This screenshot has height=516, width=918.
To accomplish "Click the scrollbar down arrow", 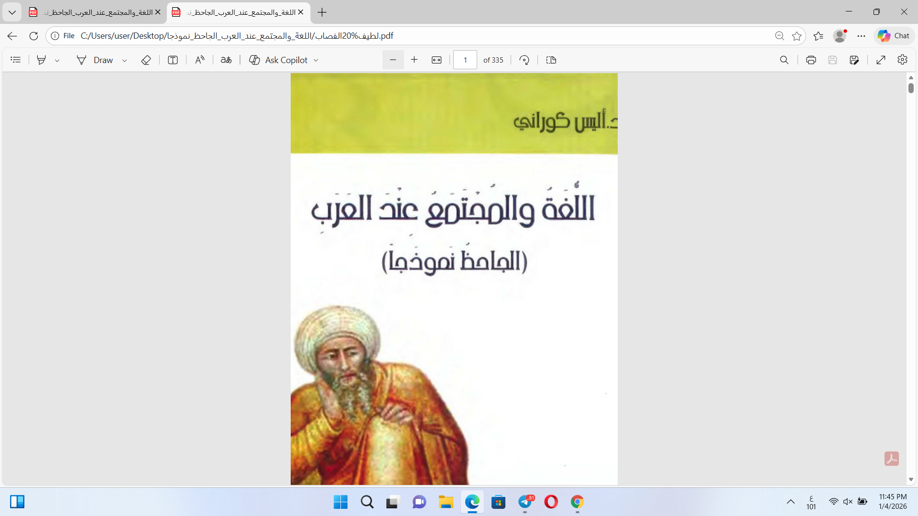I will point(911,479).
